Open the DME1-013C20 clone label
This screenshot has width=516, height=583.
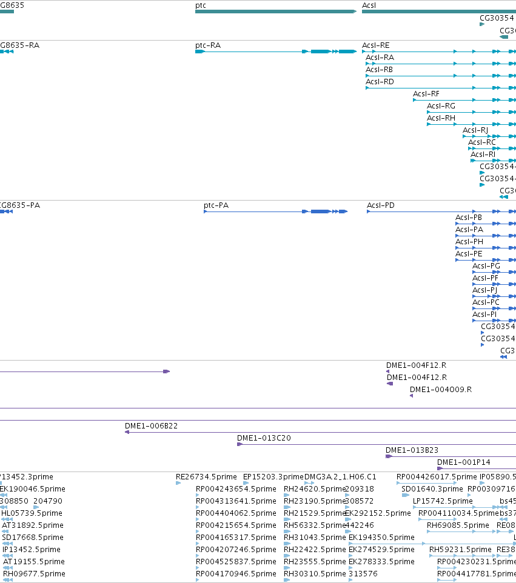[x=264, y=438]
